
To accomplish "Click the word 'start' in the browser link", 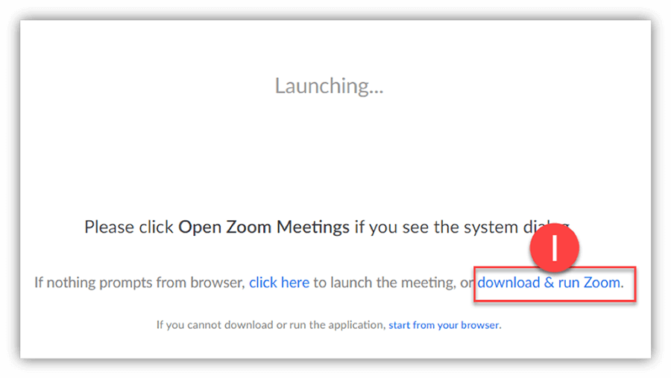I will point(400,325).
